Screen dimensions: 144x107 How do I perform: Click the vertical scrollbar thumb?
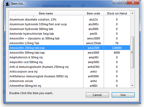pos(132,52)
